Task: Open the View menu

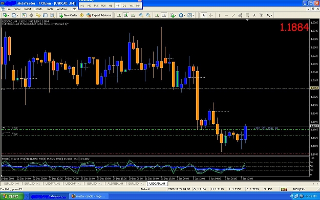Action: pos(17,9)
